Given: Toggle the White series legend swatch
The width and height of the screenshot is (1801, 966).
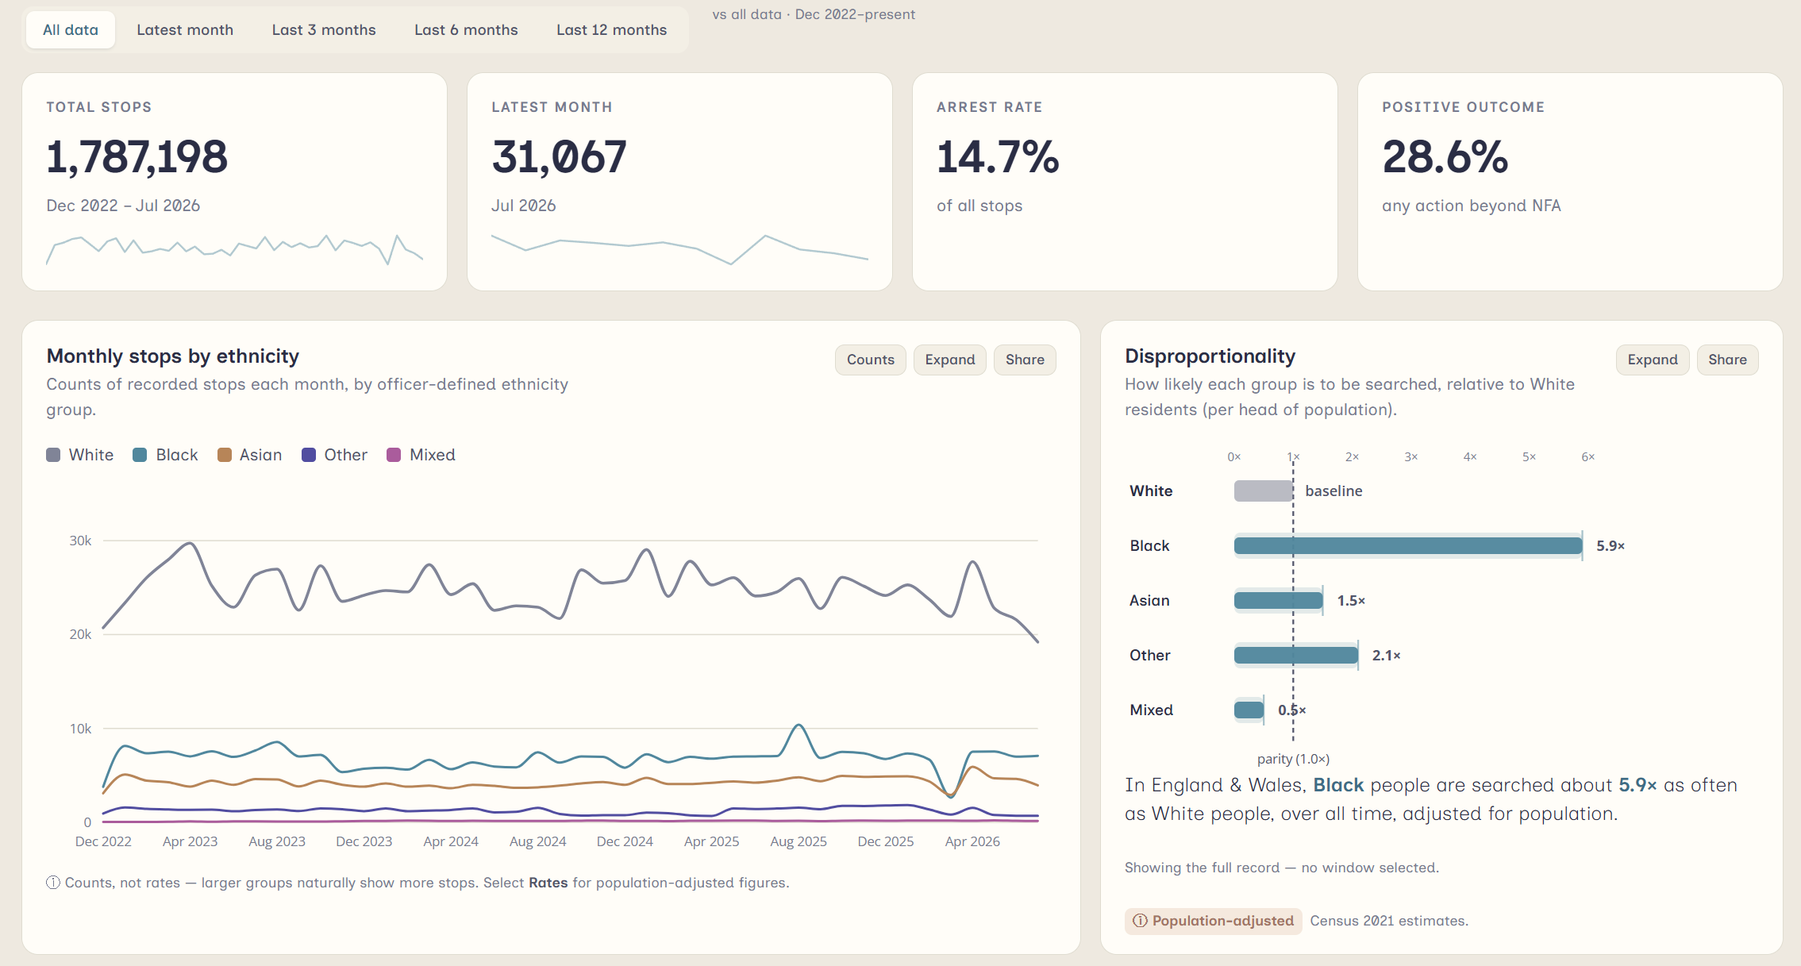Looking at the screenshot, I should coord(53,455).
